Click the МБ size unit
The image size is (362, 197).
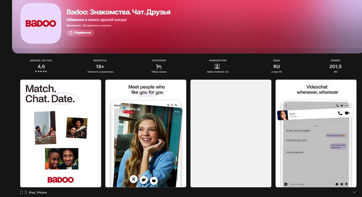[x=335, y=72]
